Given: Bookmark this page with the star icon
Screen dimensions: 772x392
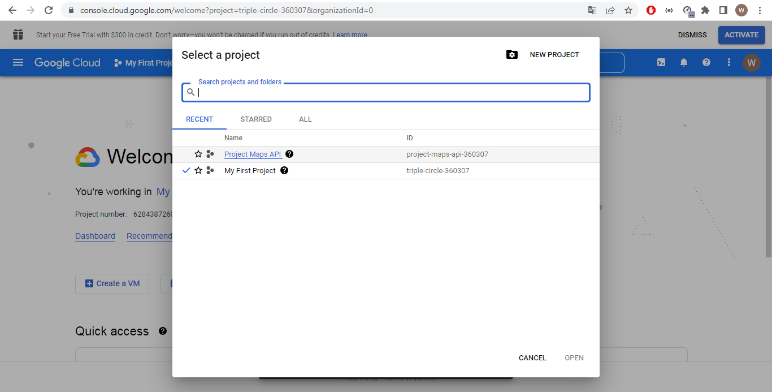Looking at the screenshot, I should [x=628, y=10].
